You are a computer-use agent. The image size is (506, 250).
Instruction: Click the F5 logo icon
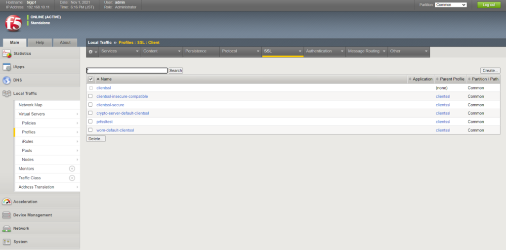point(13,23)
